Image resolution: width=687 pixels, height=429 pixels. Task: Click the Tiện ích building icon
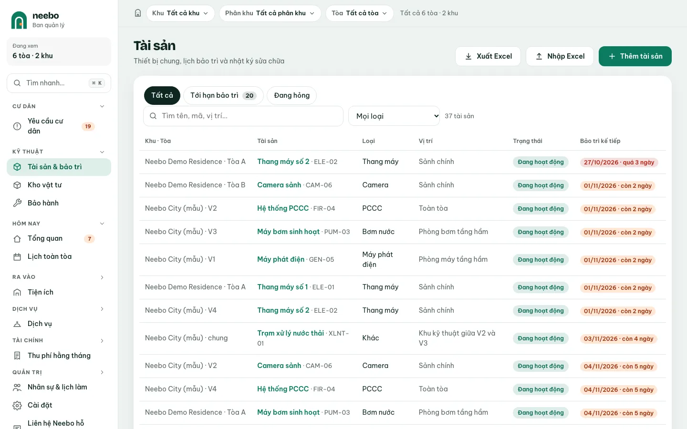pyautogui.click(x=17, y=292)
